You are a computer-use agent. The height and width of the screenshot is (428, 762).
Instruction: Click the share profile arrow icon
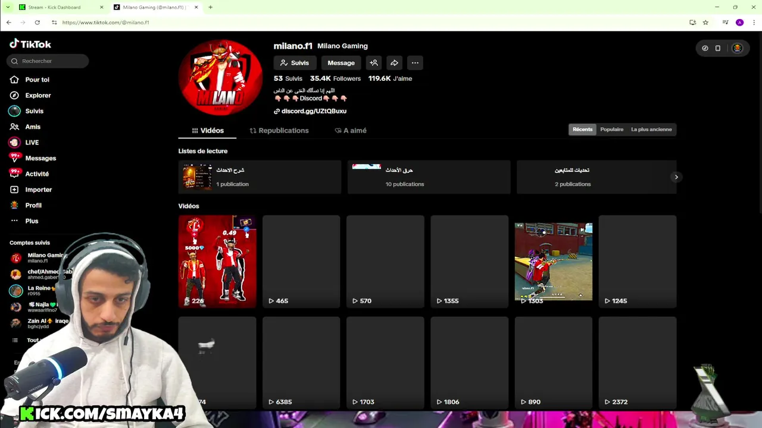point(394,63)
